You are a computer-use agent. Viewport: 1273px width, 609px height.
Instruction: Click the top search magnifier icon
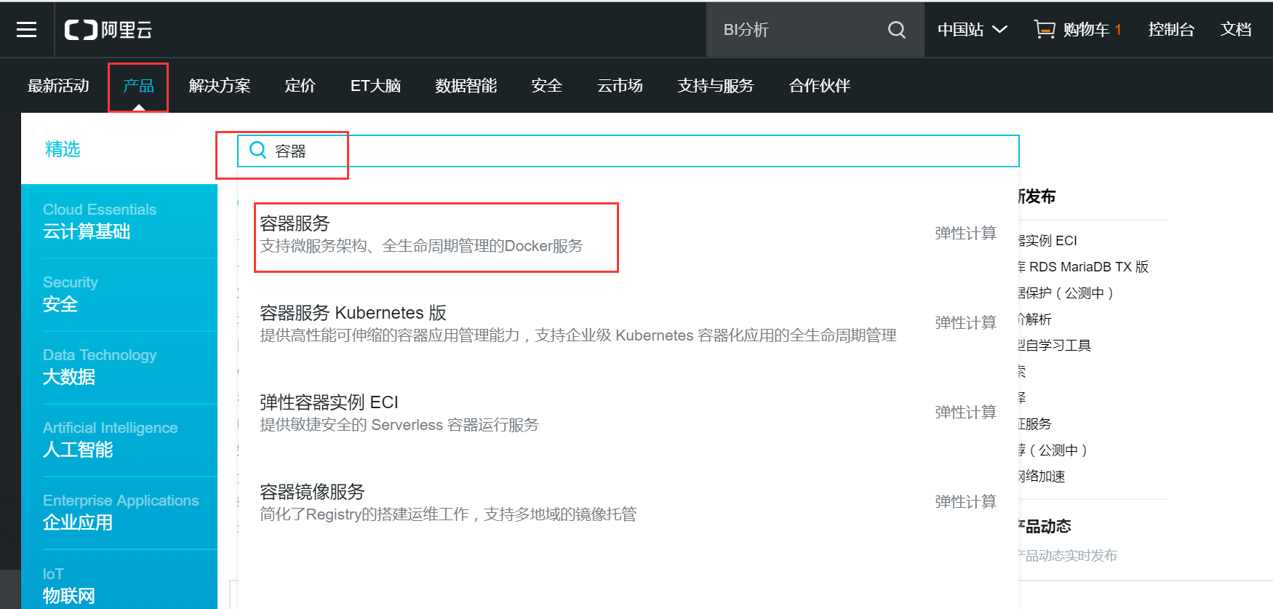coord(897,30)
